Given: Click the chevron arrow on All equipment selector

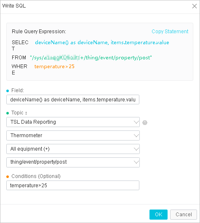Looking at the screenshot, I should click(136, 149).
